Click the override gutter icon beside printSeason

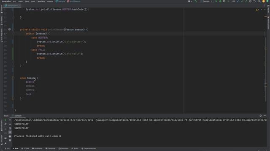click(9, 29)
